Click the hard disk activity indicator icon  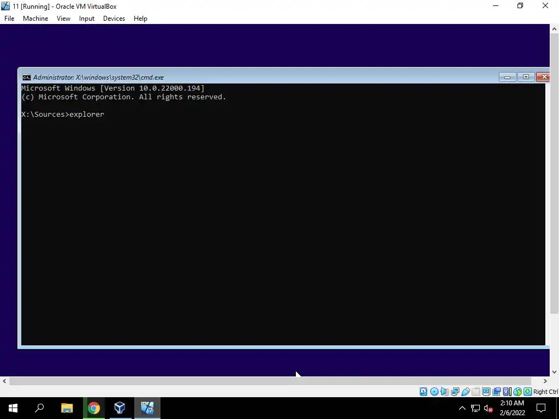point(423,392)
